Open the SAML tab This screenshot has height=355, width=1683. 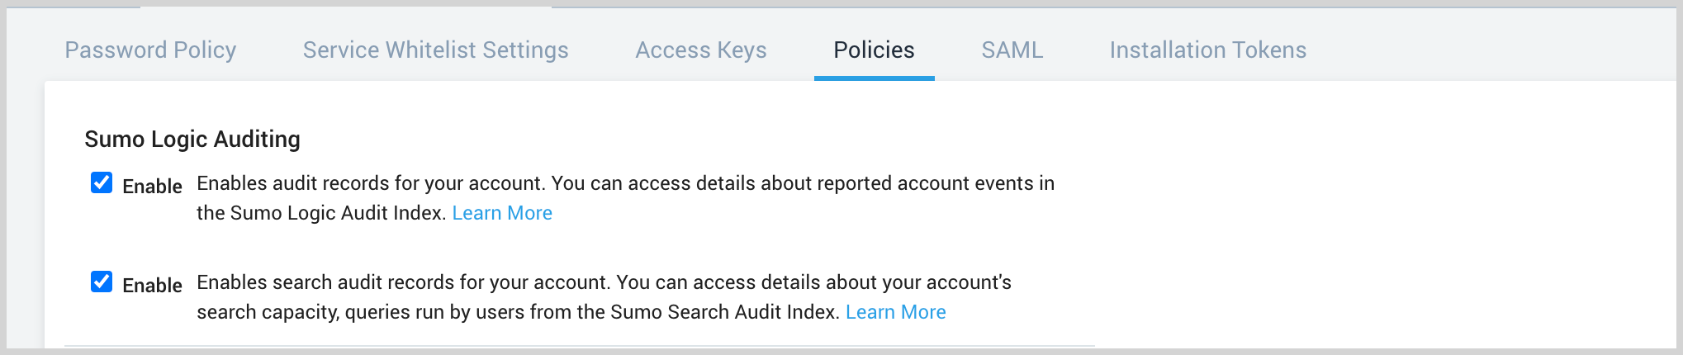[x=1012, y=50]
